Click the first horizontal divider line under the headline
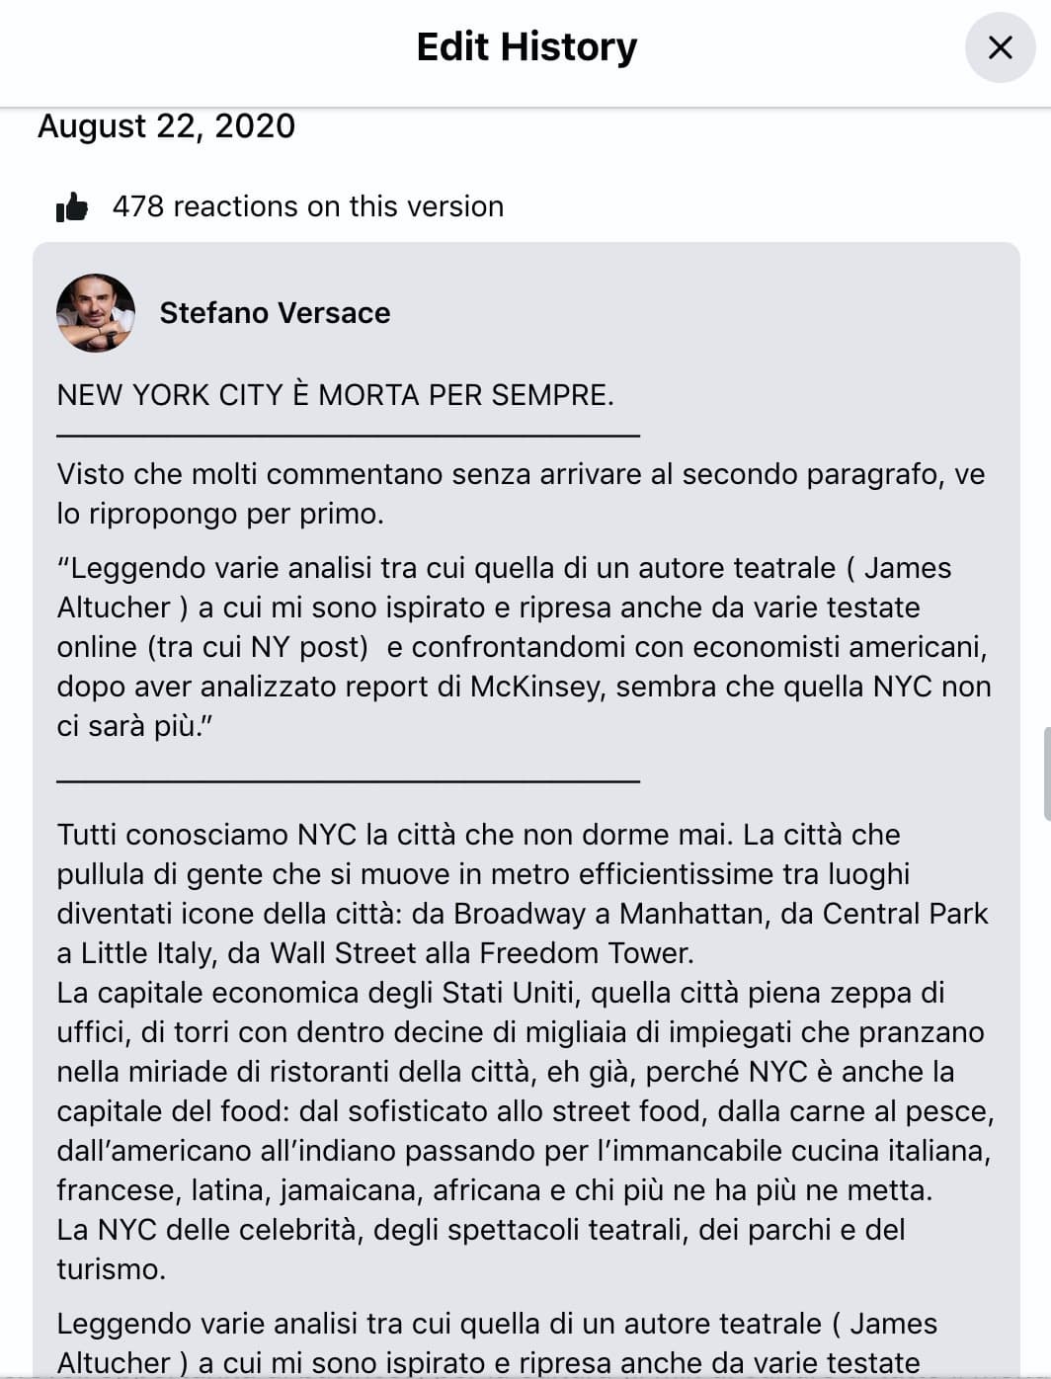This screenshot has height=1379, width=1051. click(349, 435)
